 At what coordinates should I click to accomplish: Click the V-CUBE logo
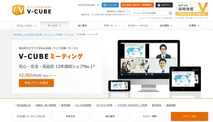(x=32, y=10)
